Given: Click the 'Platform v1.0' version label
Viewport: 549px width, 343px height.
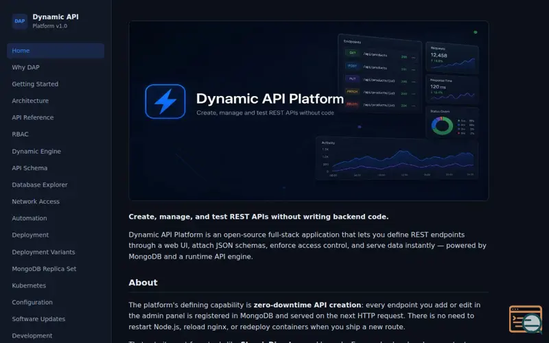Looking at the screenshot, I should 49,26.
